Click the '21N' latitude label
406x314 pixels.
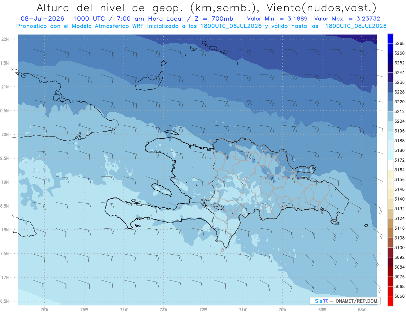click(x=6, y=87)
